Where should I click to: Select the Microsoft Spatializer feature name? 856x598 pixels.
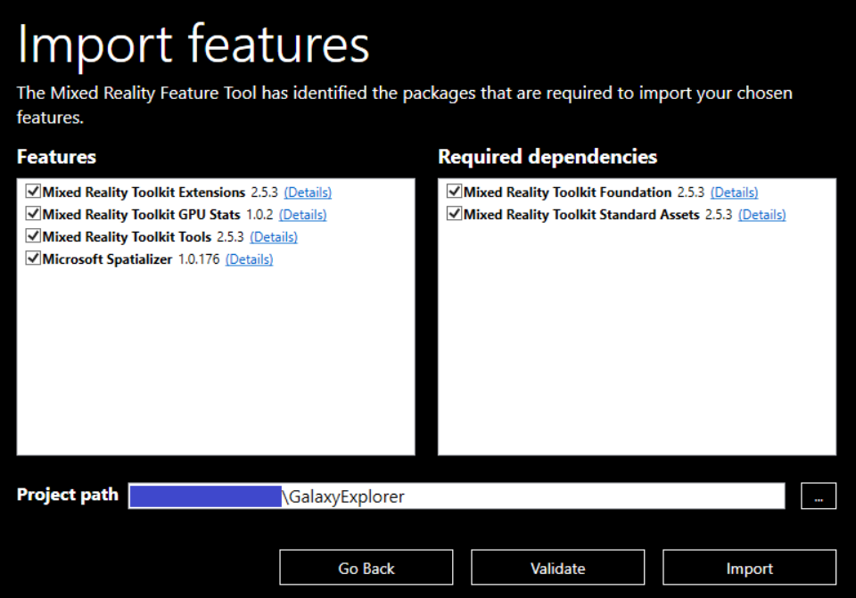coord(107,259)
